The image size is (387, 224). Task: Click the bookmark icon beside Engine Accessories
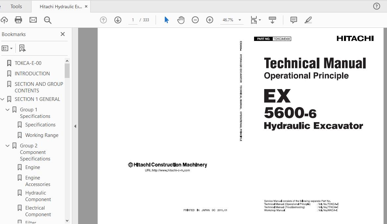coord(20,178)
